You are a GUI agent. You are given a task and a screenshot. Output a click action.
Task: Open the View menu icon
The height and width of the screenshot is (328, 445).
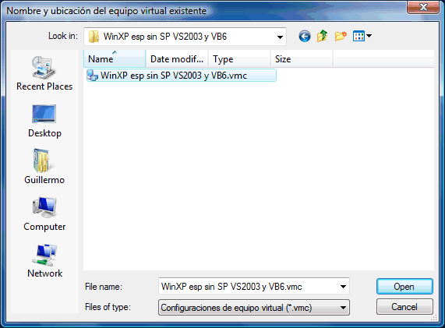[x=358, y=37]
